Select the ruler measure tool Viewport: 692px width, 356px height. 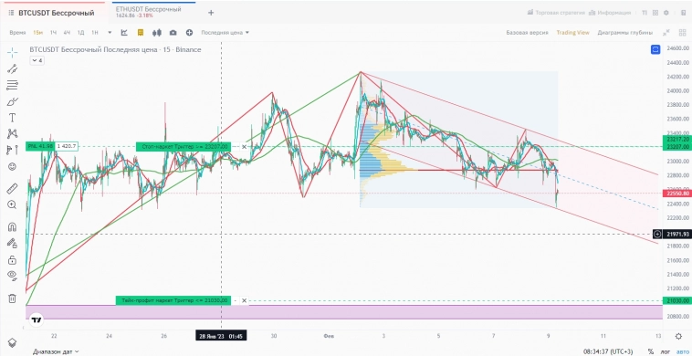[x=13, y=189]
